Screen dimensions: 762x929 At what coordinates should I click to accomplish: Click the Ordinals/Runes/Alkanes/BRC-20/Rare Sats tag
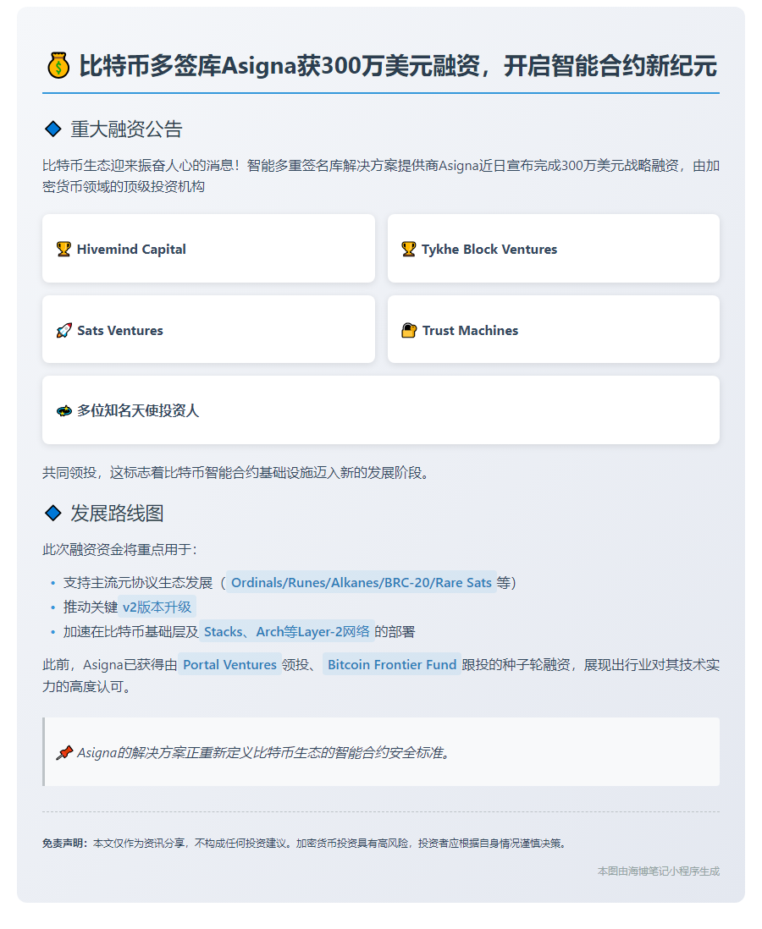pos(362,583)
